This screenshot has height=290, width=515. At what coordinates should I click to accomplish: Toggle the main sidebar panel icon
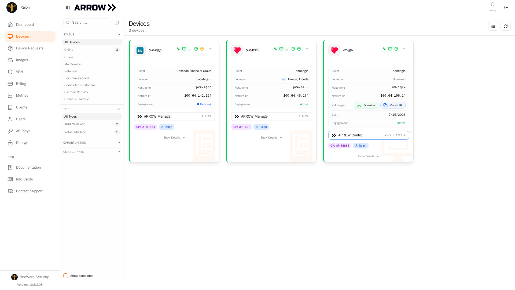point(68,8)
